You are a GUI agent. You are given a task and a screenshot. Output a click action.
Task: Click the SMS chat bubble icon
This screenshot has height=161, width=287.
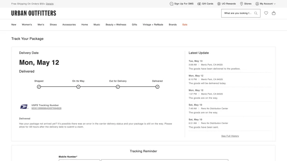171,4
